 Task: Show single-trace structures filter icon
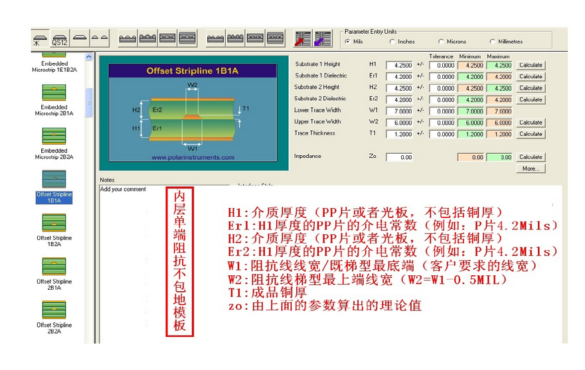tap(80, 38)
